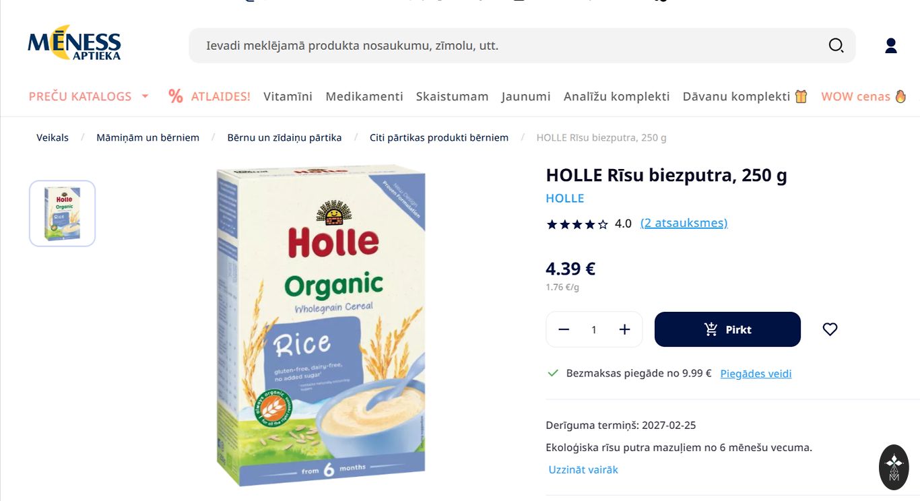Image resolution: width=920 pixels, height=501 pixels.
Task: Increase quantity with plus icon
Action: [624, 329]
